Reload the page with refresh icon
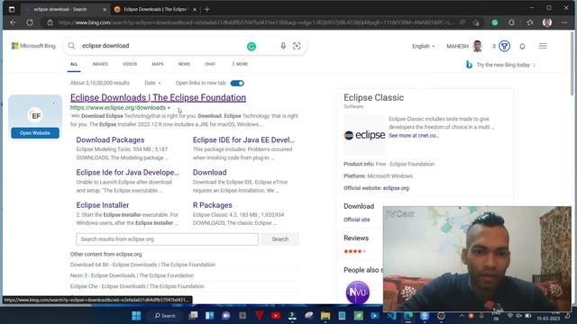 tap(30, 22)
